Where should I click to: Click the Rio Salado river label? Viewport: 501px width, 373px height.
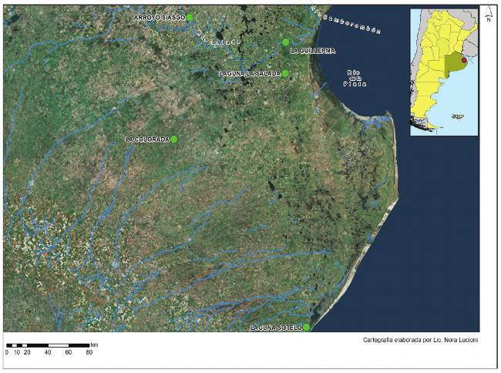(218, 35)
